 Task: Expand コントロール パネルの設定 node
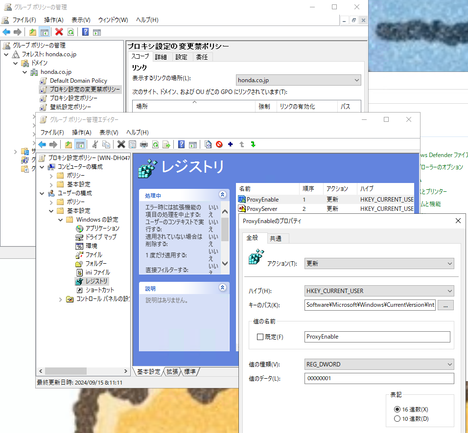pos(60,299)
